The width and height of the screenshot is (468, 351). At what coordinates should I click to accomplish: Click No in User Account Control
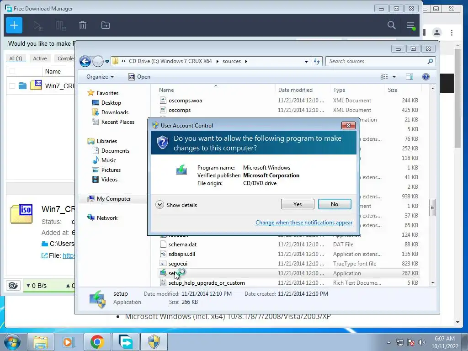click(335, 204)
